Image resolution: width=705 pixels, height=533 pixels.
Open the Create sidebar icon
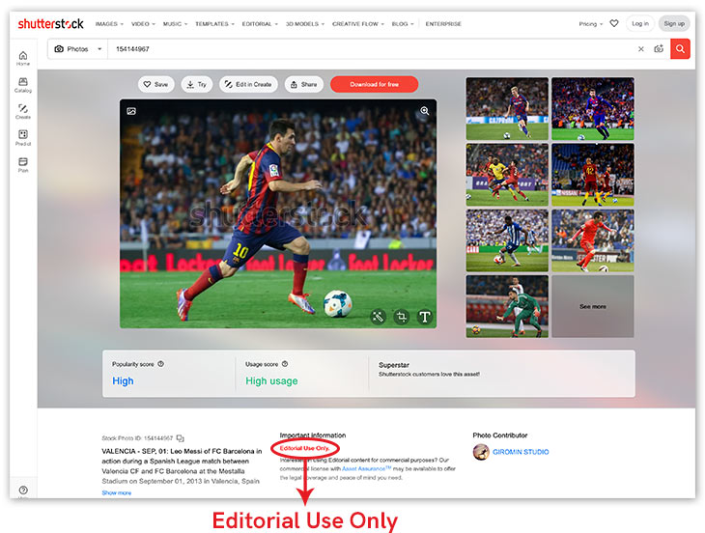coord(23,111)
